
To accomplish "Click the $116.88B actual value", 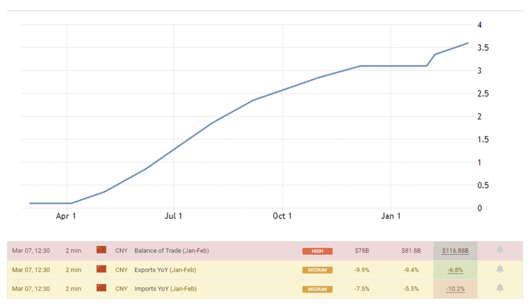I will pyautogui.click(x=455, y=251).
